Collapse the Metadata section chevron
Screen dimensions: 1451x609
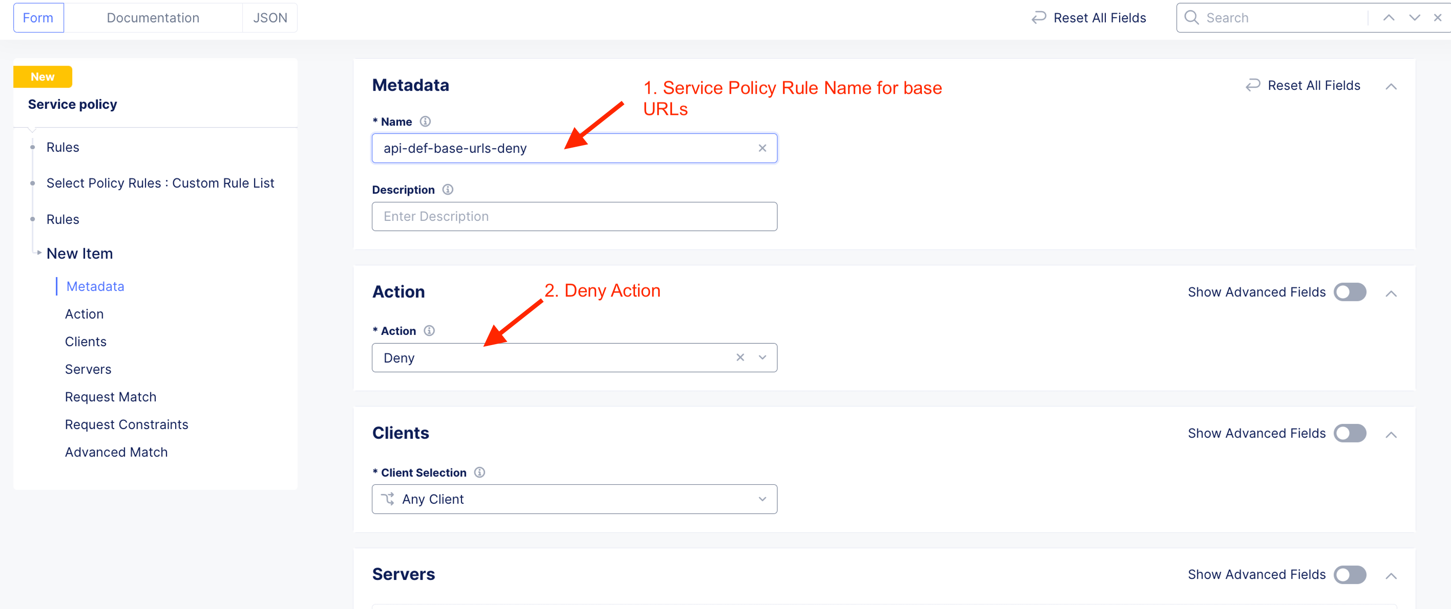click(1391, 86)
